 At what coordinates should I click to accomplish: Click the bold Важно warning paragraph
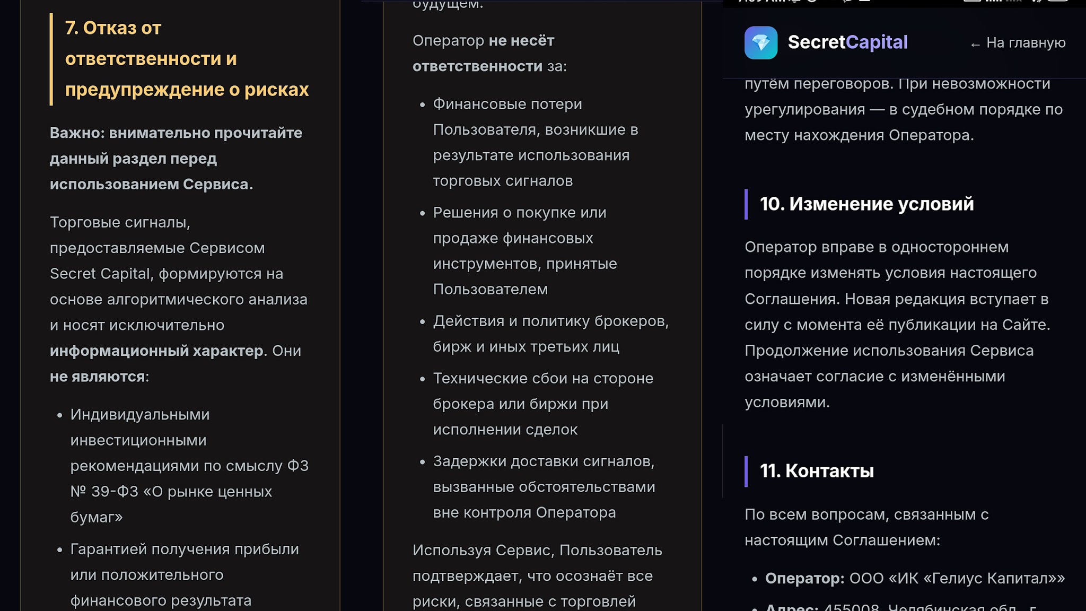coord(176,159)
